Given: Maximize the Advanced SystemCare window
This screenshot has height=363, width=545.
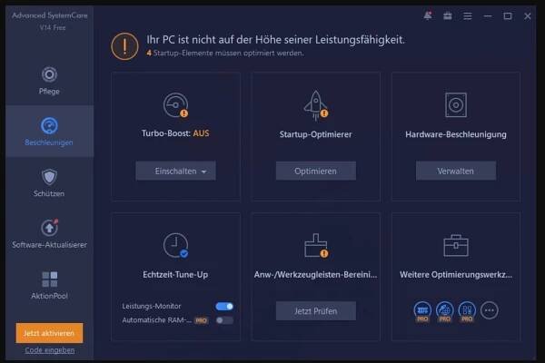Looking at the screenshot, I should 508,16.
